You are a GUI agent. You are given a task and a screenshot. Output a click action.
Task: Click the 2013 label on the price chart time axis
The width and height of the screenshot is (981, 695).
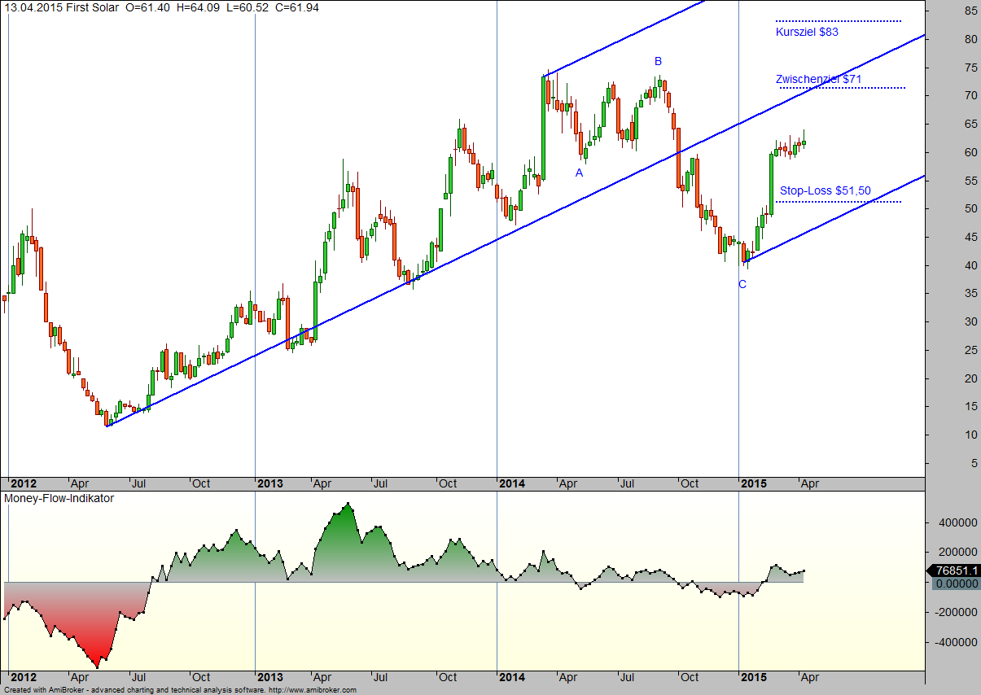(x=270, y=483)
